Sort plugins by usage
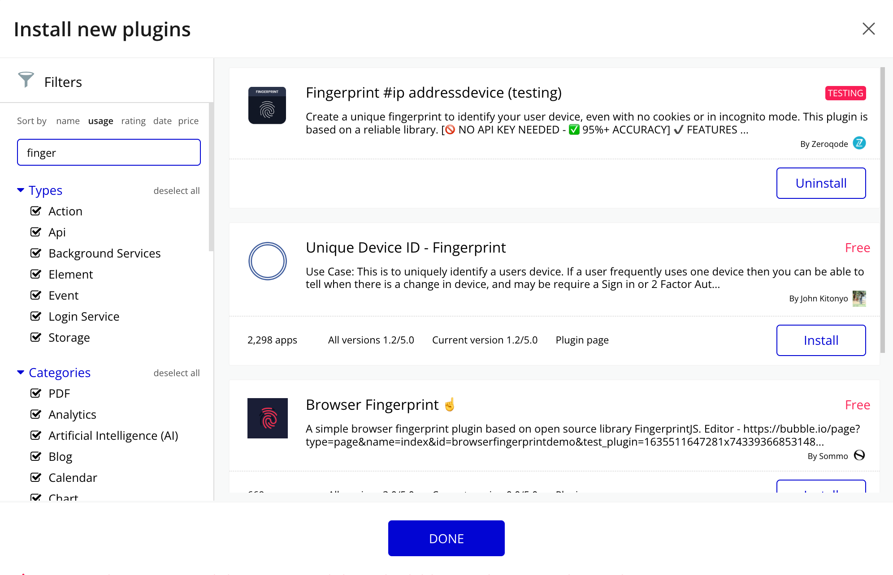The width and height of the screenshot is (893, 575). (x=101, y=121)
